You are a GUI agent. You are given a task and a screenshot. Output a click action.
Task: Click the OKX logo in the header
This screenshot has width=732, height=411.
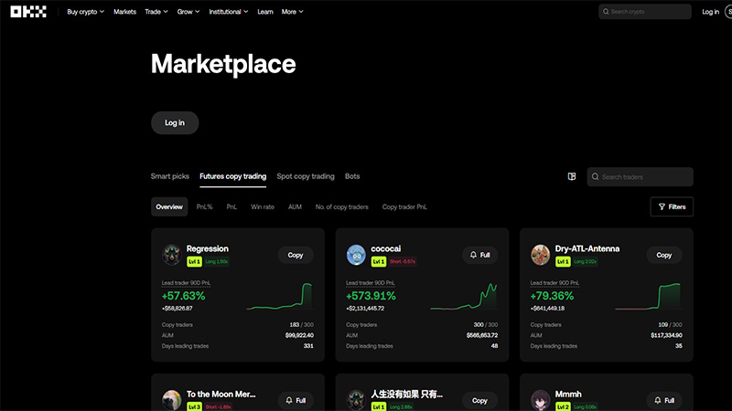pyautogui.click(x=27, y=12)
